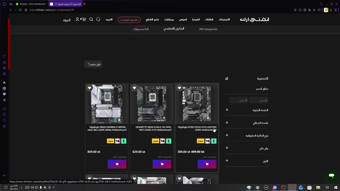This screenshot has height=191, width=340.
Task: Open the جيجابايت menu item
Action: point(169,20)
